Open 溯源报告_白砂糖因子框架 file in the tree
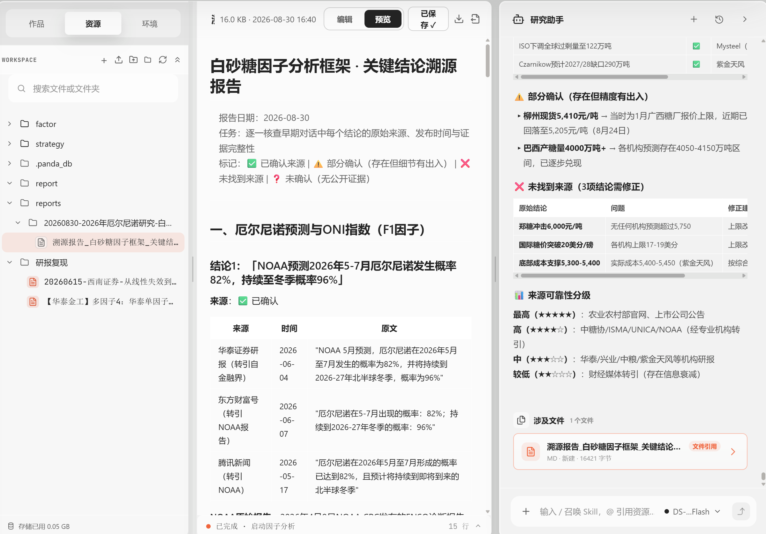 click(x=94, y=242)
